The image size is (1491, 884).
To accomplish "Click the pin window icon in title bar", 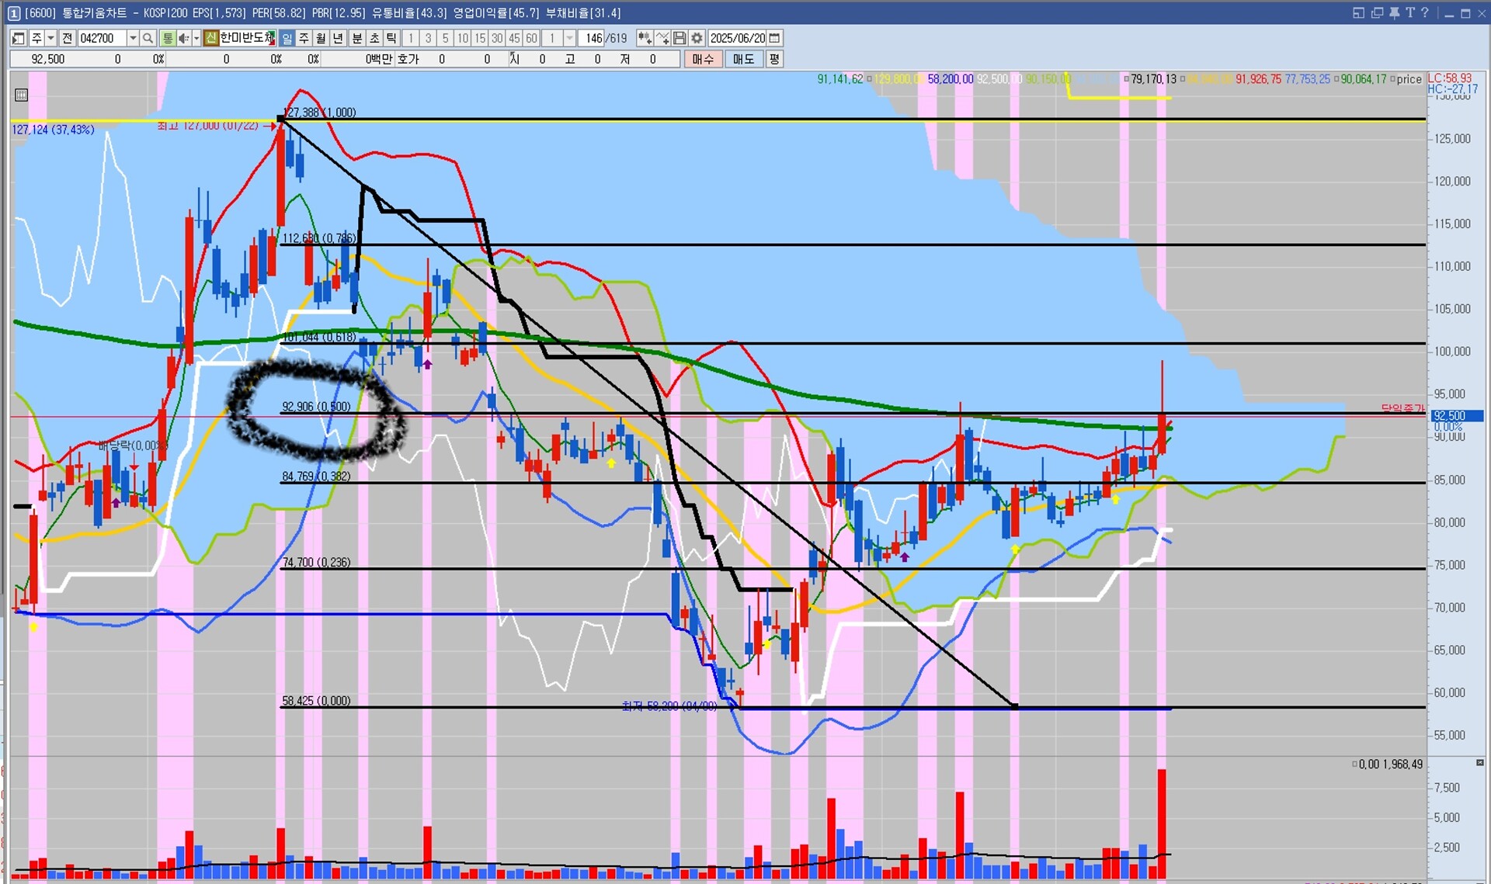I will click(1394, 12).
